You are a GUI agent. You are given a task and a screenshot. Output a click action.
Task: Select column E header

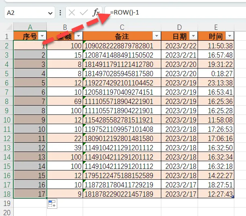click(x=216, y=27)
